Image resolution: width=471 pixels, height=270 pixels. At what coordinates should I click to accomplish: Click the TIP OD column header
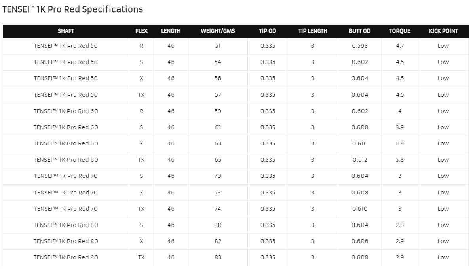pos(268,31)
